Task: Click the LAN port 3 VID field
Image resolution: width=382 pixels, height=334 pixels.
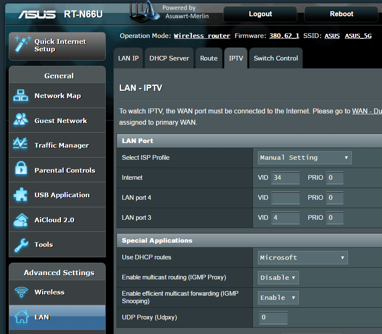Action: pyautogui.click(x=285, y=218)
